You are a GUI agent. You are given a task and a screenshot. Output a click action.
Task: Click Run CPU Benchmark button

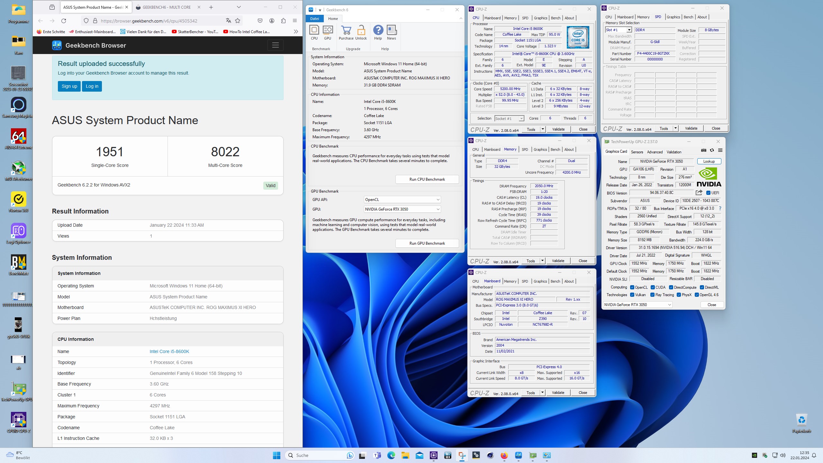[x=427, y=179]
